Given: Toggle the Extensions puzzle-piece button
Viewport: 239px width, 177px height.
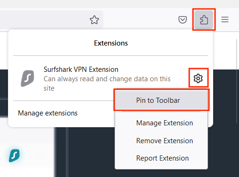Looking at the screenshot, I should point(204,20).
